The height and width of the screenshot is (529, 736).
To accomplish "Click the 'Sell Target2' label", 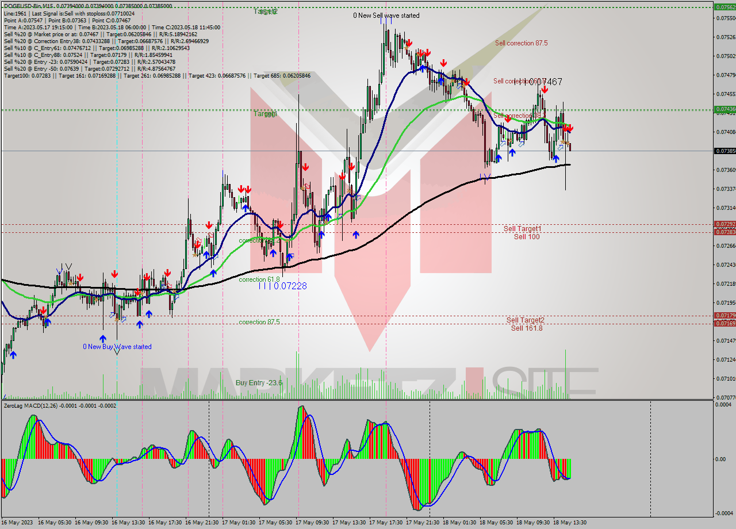I will [526, 320].
